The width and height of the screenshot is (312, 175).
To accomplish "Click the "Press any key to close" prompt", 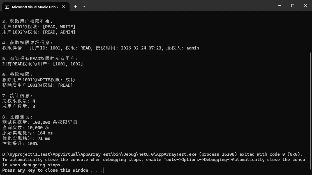I will pyautogui.click(x=52, y=170).
